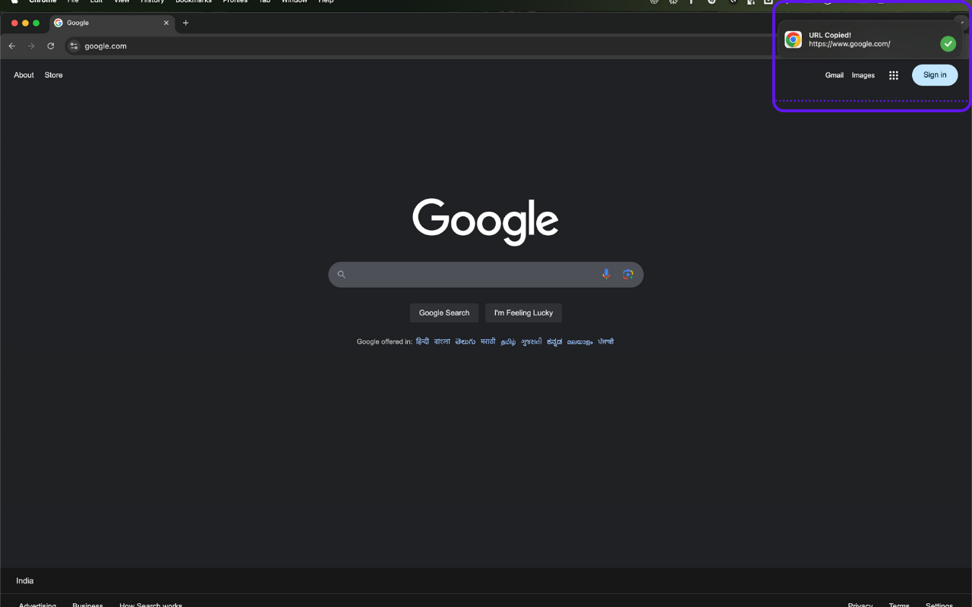Select the Google browser tab

click(112, 23)
